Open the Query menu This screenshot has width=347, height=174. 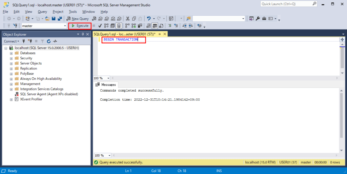(x=42, y=12)
